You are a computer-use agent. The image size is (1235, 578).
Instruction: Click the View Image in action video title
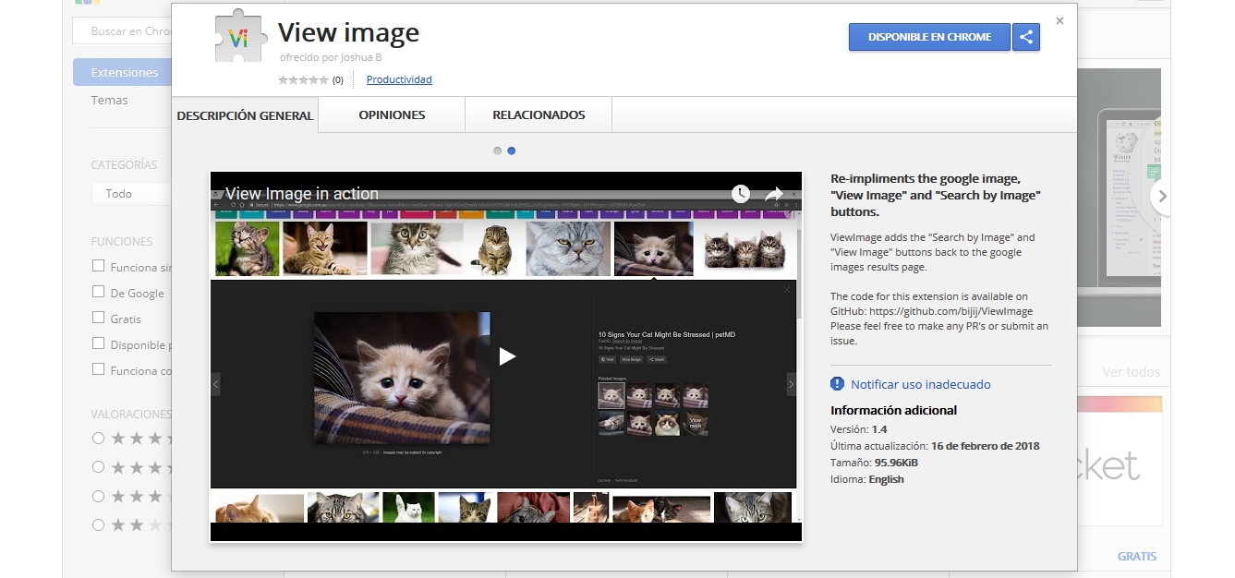[x=302, y=194]
